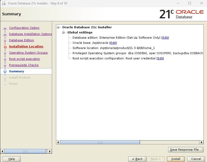Maximize the installer window
This screenshot has width=207, height=162.
point(190,3)
